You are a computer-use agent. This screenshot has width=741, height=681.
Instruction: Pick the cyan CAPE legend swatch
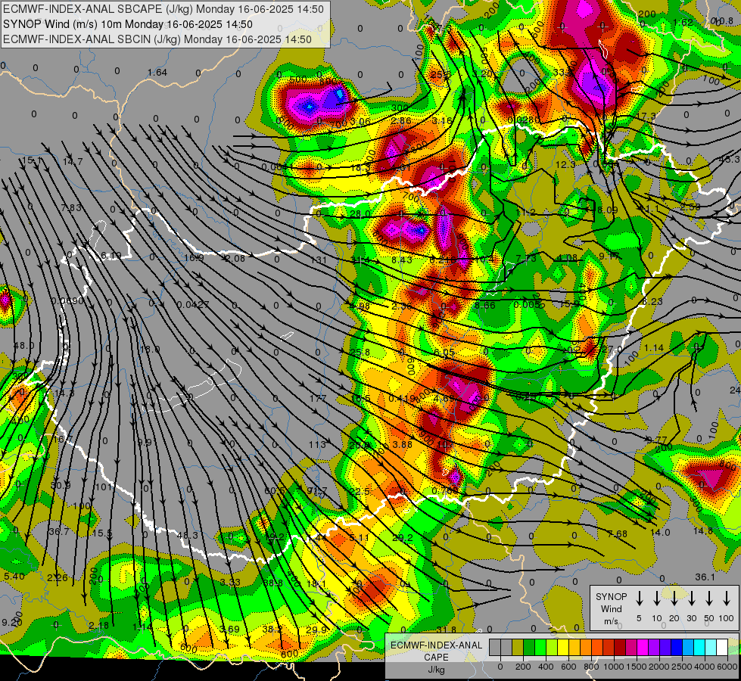pyautogui.click(x=700, y=647)
